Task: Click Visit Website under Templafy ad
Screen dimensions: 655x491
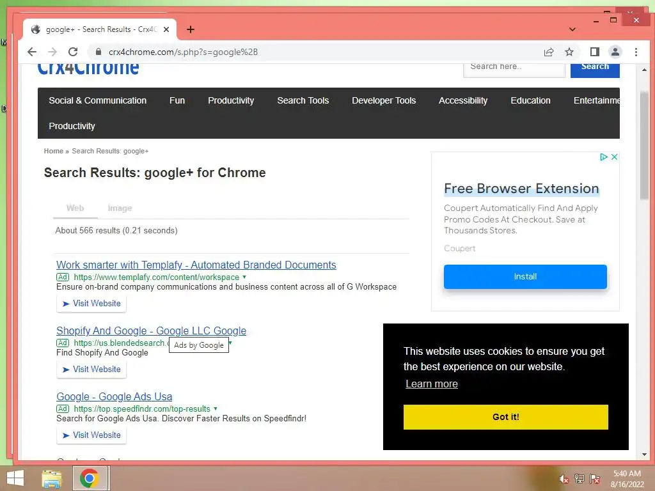Action: (91, 304)
